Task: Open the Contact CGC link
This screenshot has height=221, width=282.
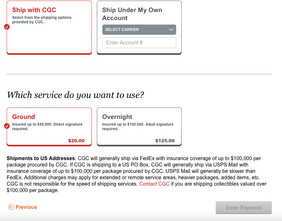Action: [x=154, y=184]
